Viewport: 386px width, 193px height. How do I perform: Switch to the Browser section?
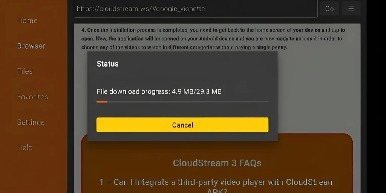coord(31,46)
